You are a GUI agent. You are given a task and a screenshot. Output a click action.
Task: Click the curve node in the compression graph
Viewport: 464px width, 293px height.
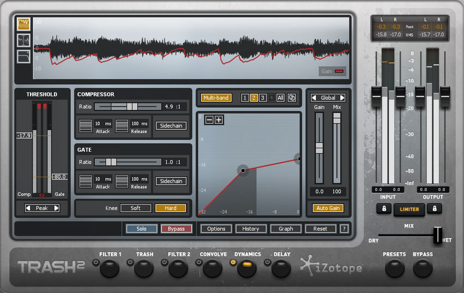click(x=243, y=170)
